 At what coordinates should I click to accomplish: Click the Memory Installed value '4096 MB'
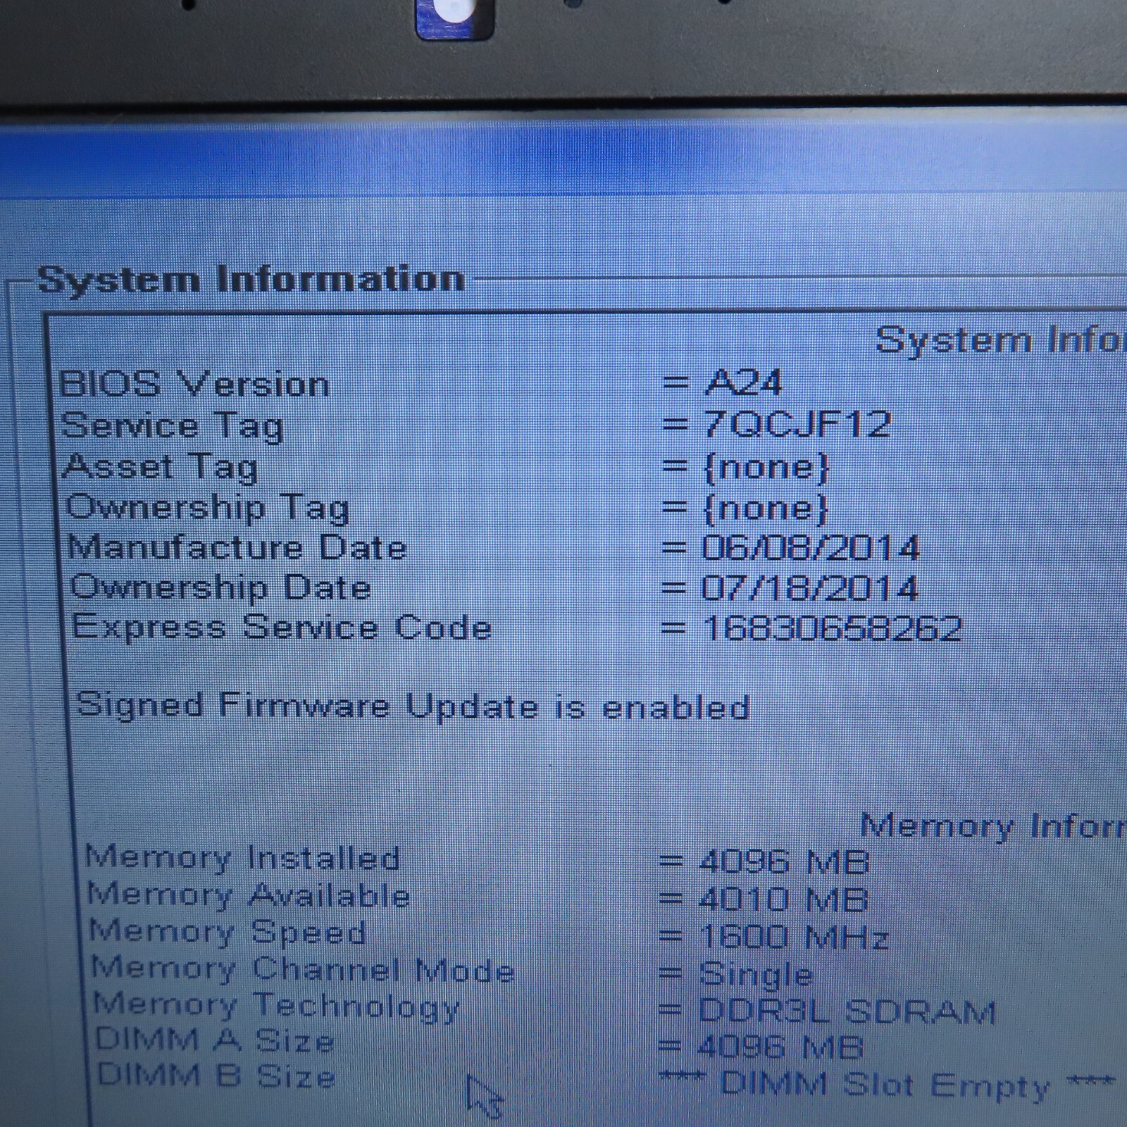785,861
